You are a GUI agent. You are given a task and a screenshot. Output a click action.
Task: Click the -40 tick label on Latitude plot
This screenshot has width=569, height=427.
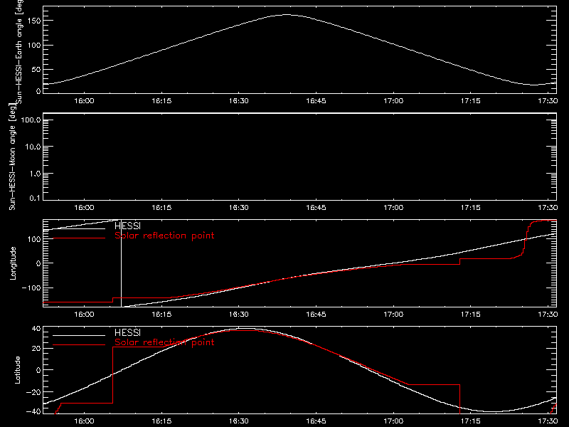(x=33, y=411)
